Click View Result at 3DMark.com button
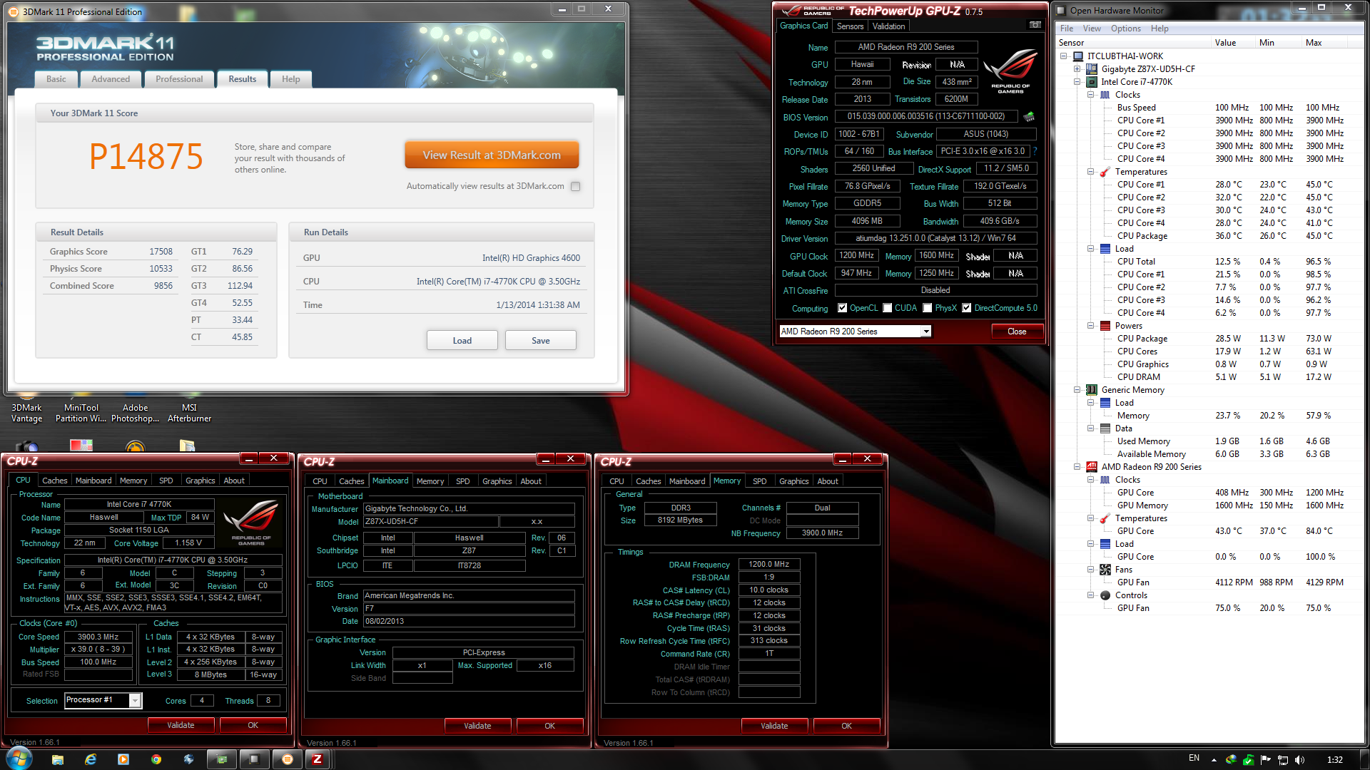 [492, 155]
